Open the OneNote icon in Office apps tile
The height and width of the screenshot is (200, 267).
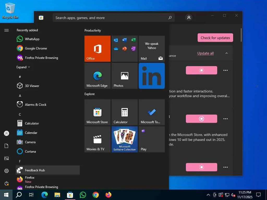(x=133, y=49)
